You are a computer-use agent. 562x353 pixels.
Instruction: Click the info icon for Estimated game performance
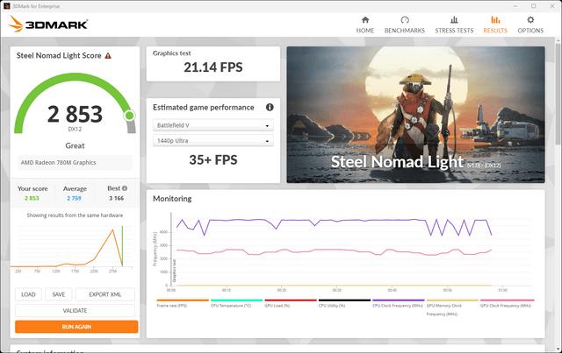270,107
